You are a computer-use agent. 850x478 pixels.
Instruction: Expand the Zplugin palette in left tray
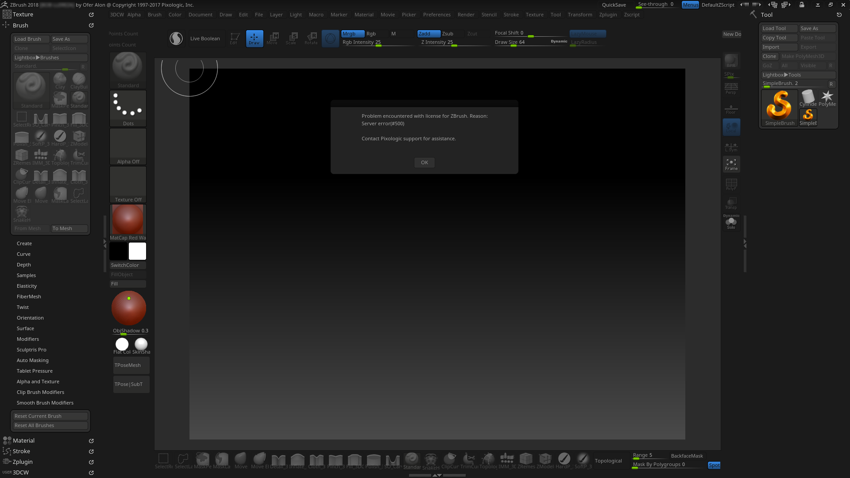click(23, 462)
